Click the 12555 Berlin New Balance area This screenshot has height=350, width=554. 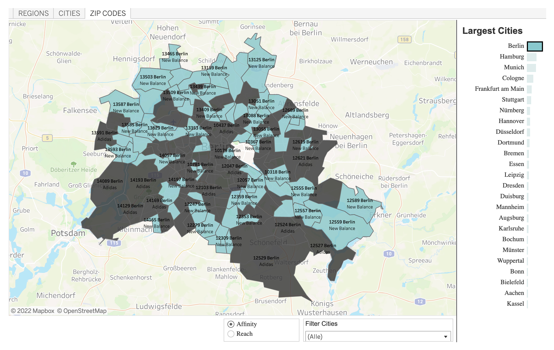point(304,191)
